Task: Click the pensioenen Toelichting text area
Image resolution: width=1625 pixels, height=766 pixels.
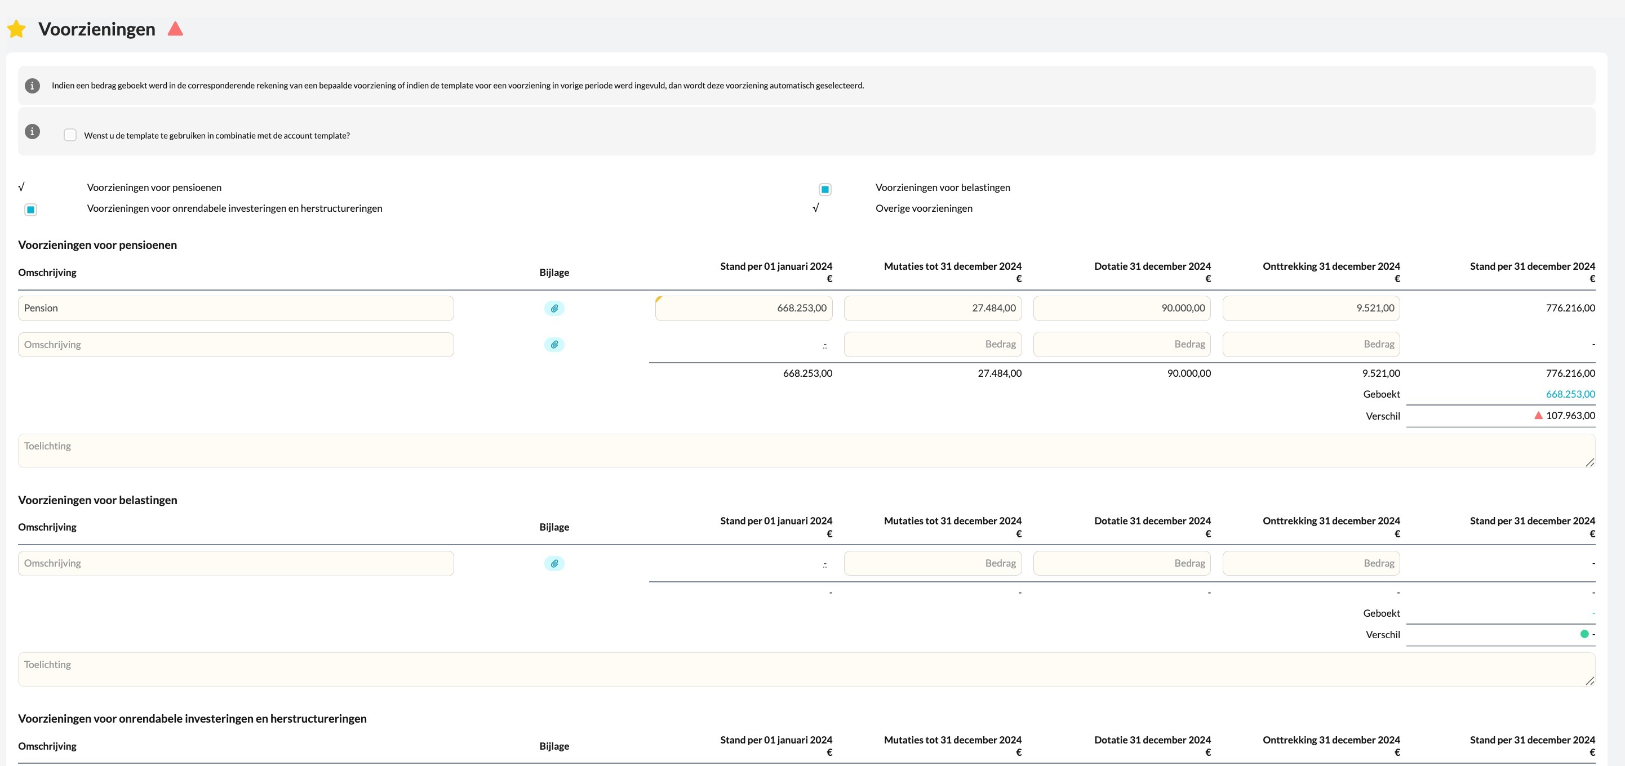Action: [806, 451]
